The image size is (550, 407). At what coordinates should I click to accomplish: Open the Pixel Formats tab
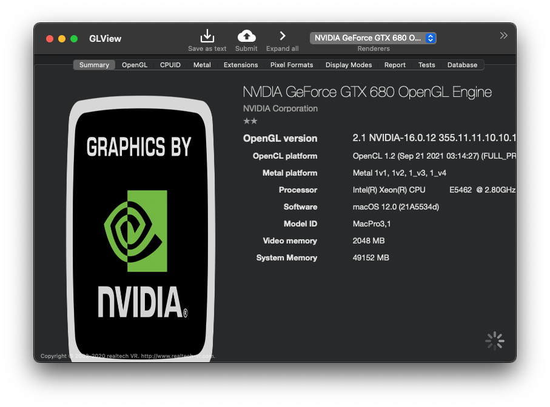292,65
